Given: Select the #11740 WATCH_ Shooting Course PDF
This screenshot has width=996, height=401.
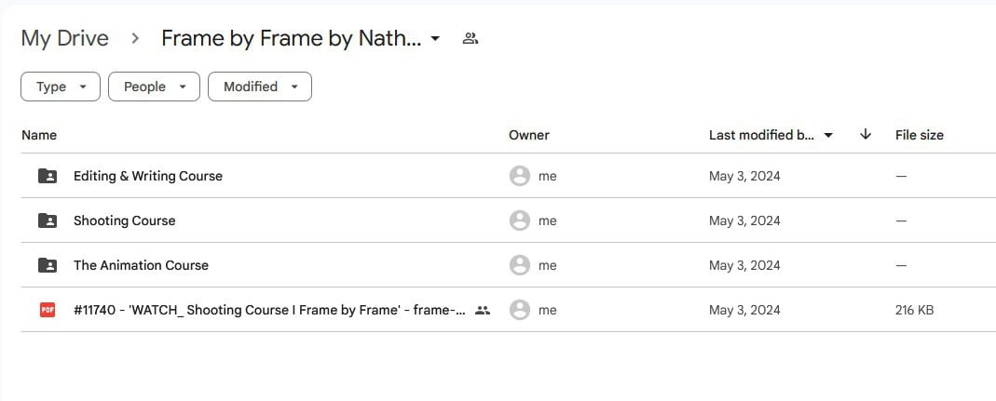Looking at the screenshot, I should point(269,310).
